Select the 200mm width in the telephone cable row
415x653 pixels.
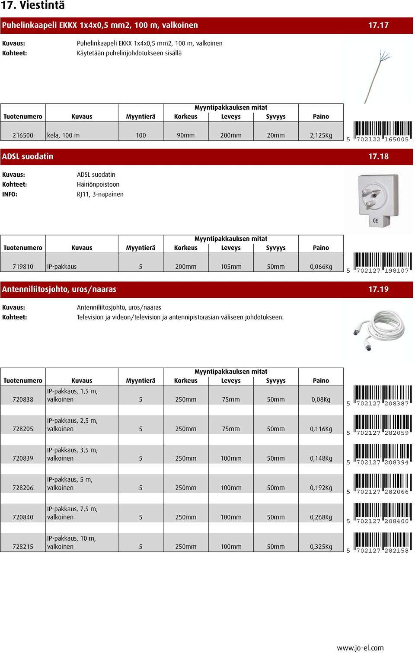tap(231, 135)
